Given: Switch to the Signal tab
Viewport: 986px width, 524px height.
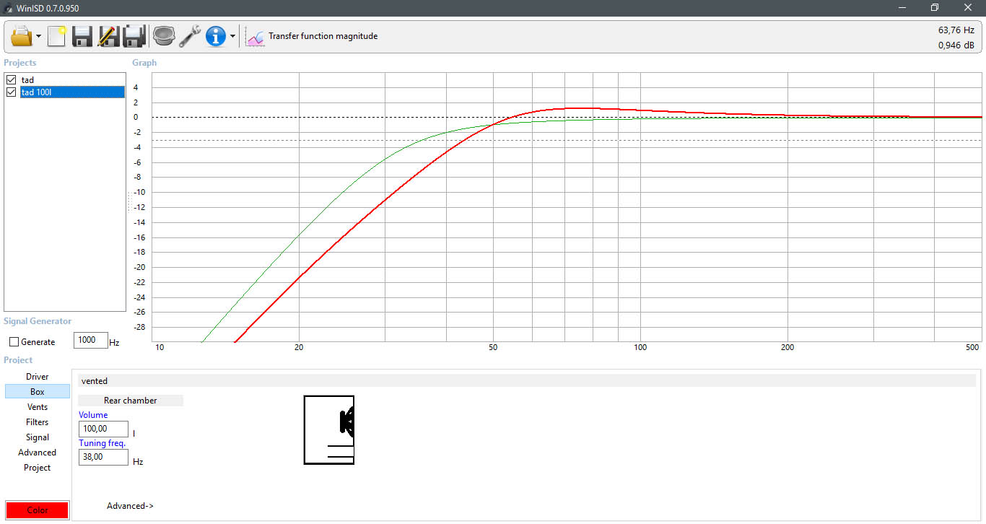Looking at the screenshot, I should tap(38, 437).
